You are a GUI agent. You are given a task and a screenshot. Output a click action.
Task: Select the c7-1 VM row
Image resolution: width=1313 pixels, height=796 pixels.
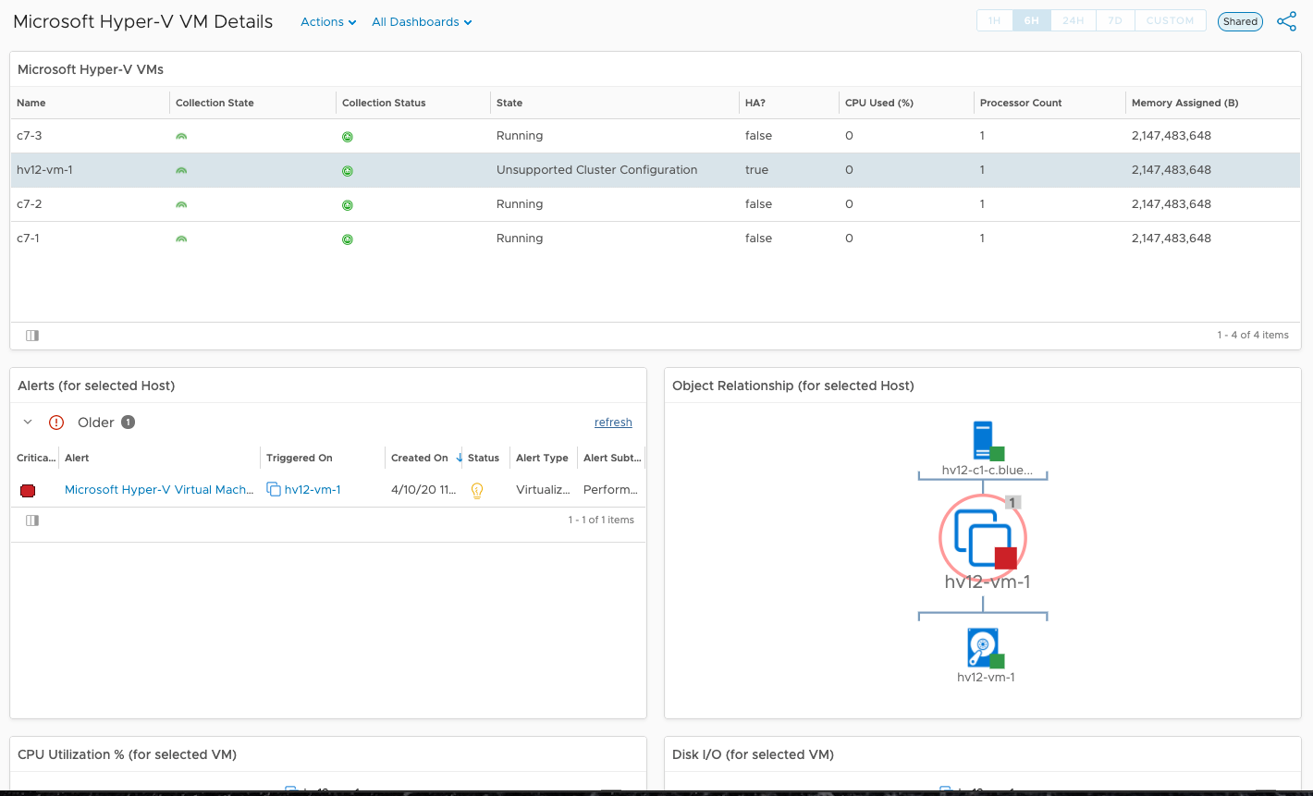[x=656, y=239]
